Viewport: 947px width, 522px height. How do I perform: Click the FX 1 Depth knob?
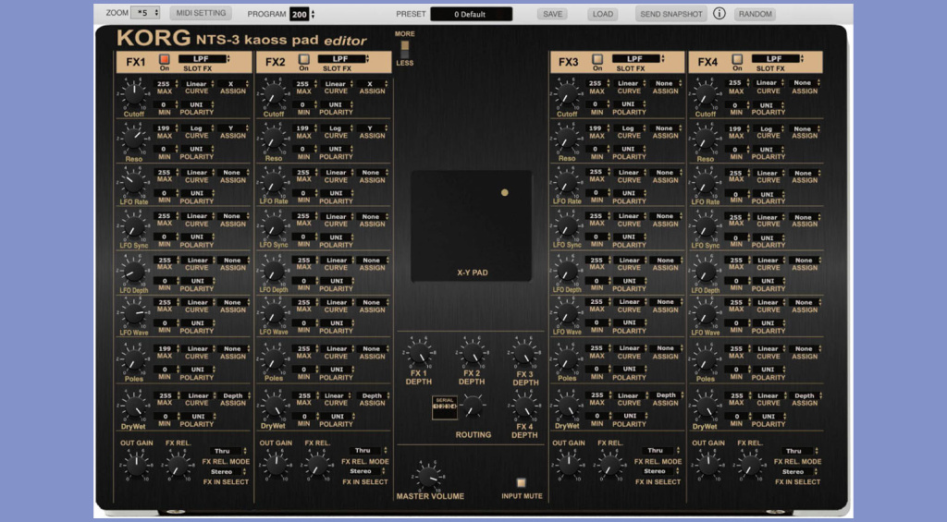[418, 354]
